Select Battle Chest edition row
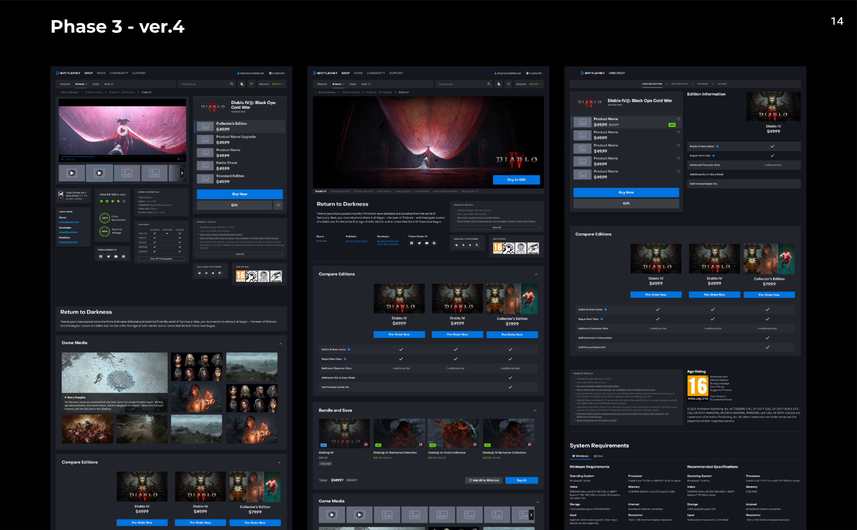Viewport: 857px width, 530px height. coord(240,166)
